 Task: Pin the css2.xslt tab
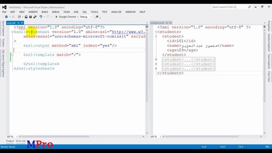tap(18, 23)
